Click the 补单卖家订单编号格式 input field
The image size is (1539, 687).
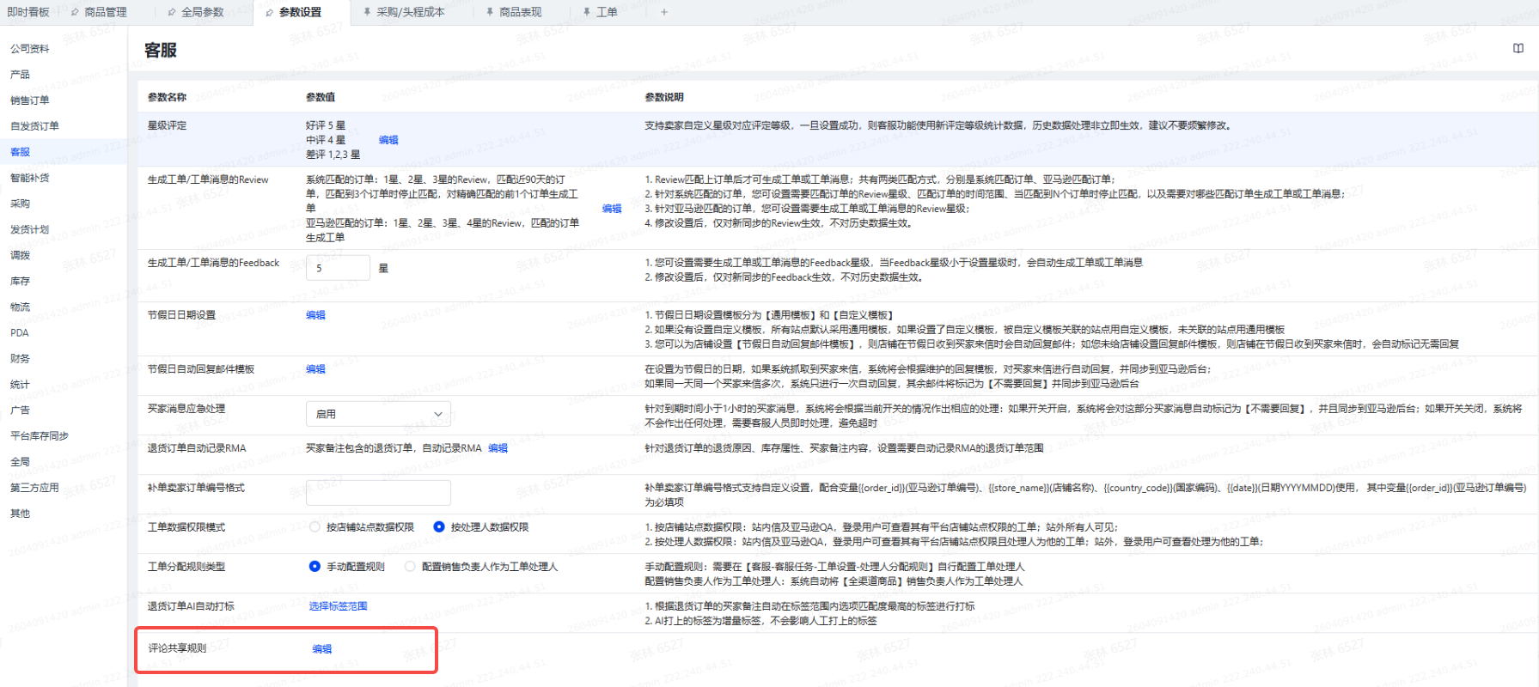tap(378, 493)
